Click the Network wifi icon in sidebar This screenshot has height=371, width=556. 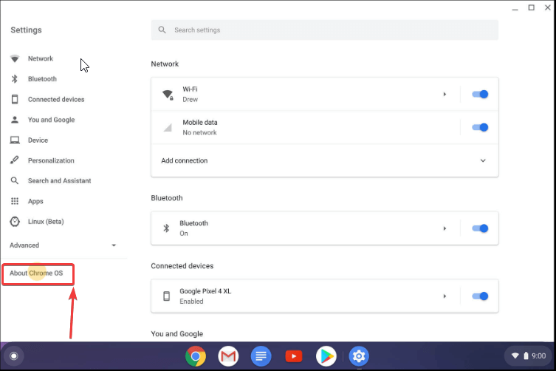pos(15,58)
